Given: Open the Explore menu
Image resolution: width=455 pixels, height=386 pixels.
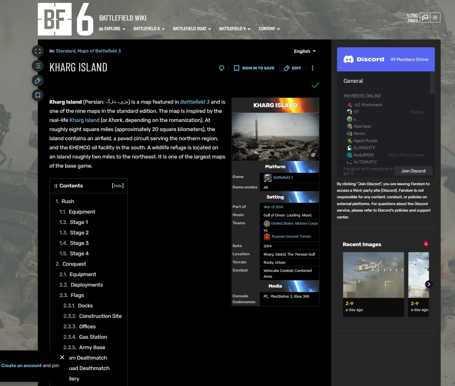Looking at the screenshot, I should 112,29.
